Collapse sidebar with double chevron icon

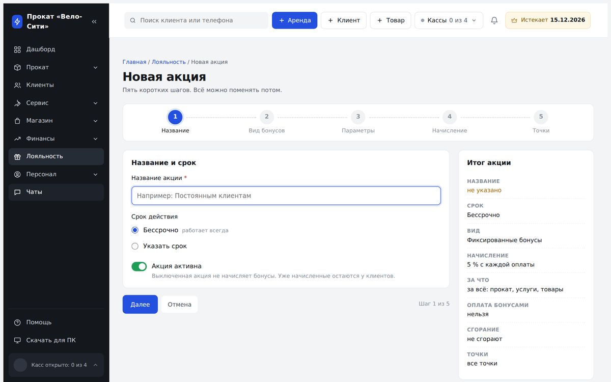pyautogui.click(x=94, y=21)
